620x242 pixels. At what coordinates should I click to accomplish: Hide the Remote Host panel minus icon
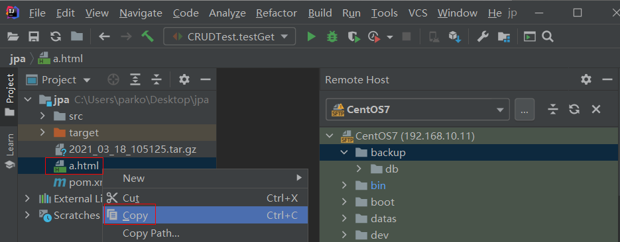[607, 79]
